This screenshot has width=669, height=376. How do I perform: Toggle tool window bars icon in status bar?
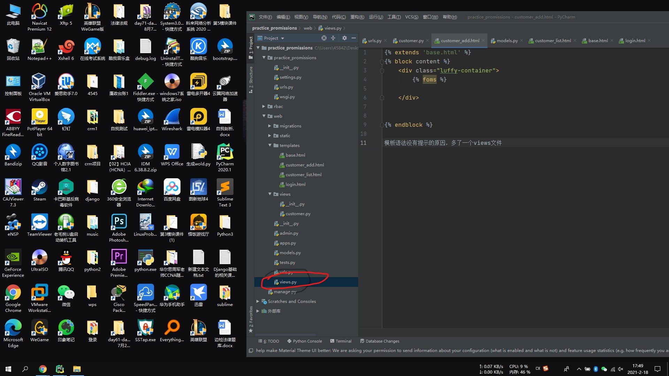(x=251, y=351)
